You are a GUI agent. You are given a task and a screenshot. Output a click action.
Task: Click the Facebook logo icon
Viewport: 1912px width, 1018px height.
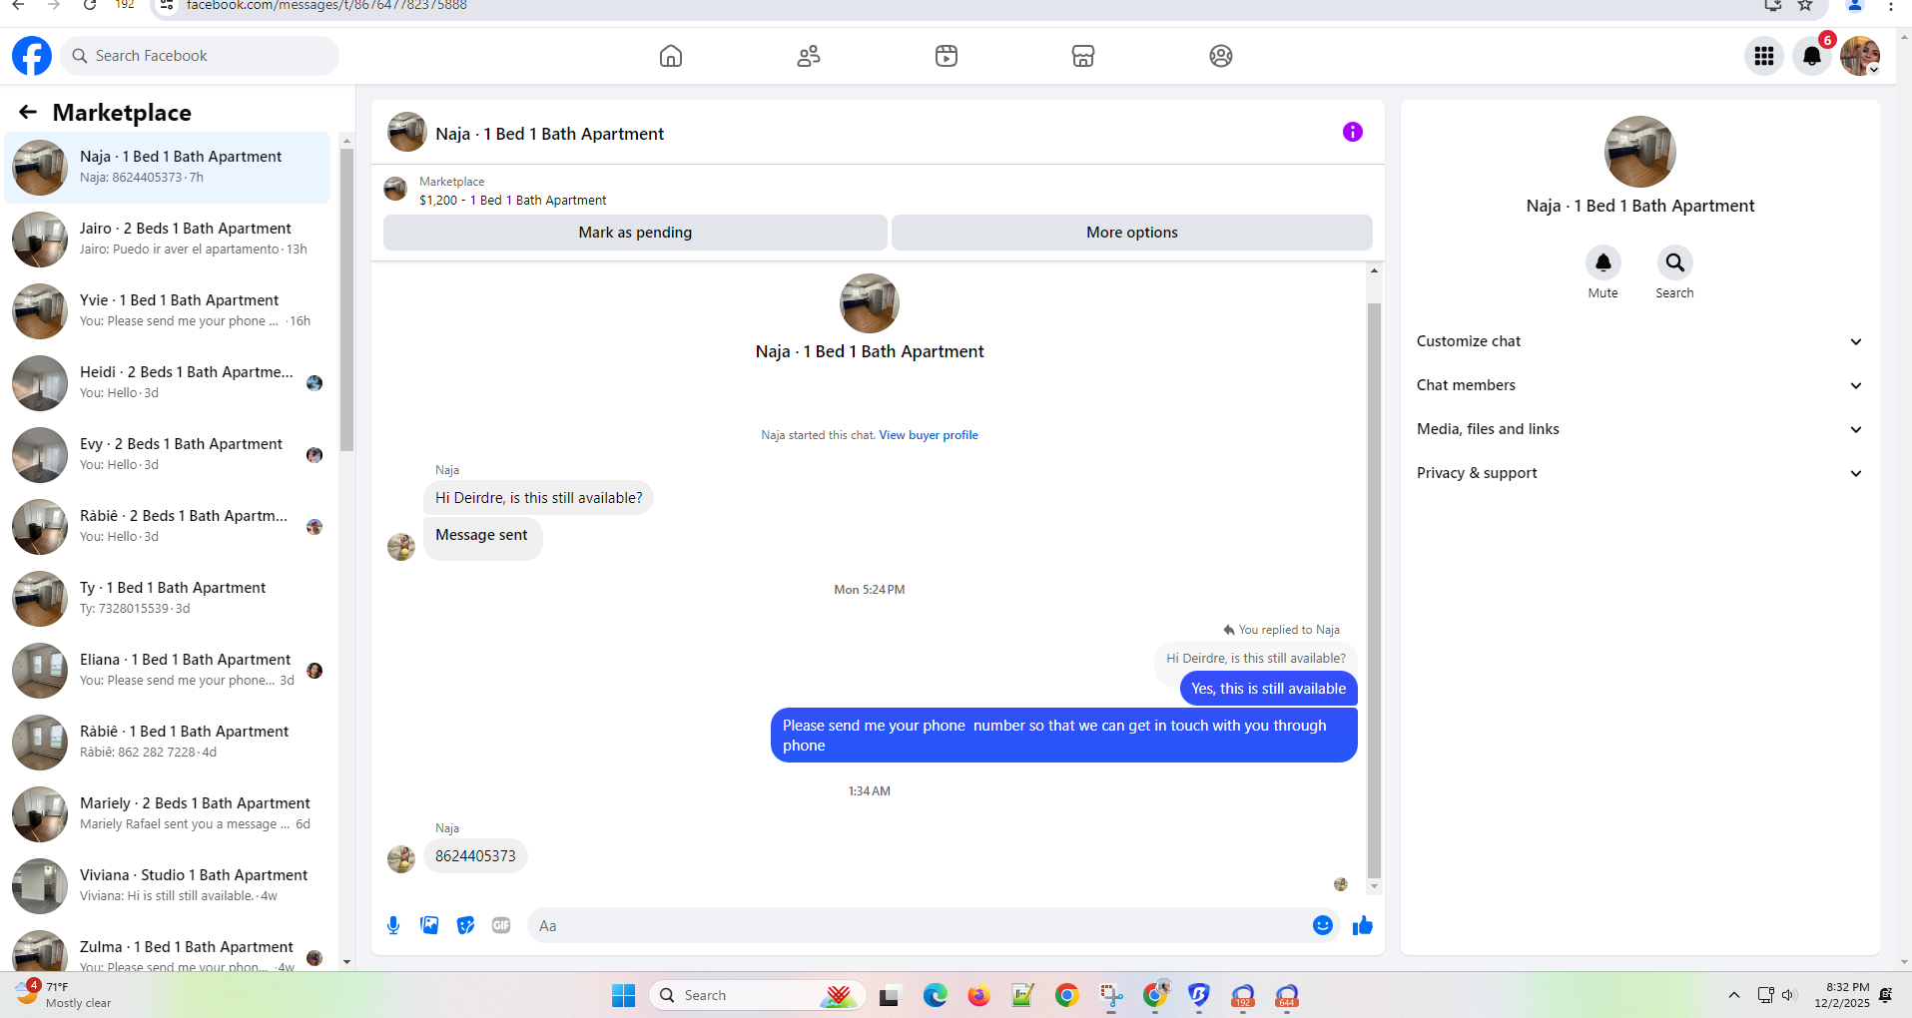[x=32, y=56]
